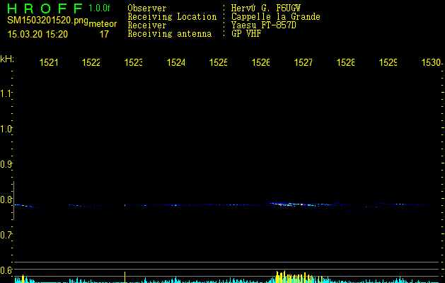Click the meteor count 17

pos(104,35)
